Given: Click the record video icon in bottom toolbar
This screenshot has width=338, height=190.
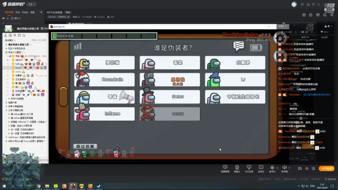Looking at the screenshot, I should click(x=300, y=168).
